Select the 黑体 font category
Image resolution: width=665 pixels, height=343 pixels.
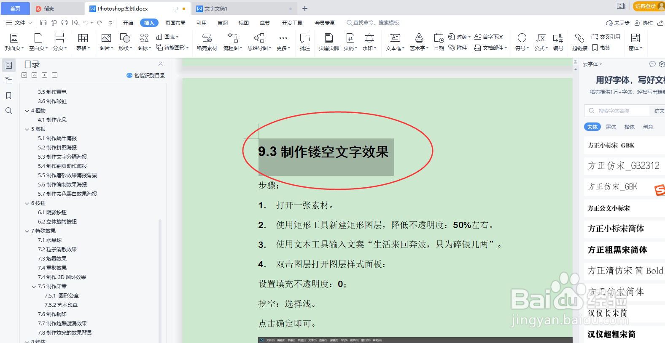tap(611, 127)
